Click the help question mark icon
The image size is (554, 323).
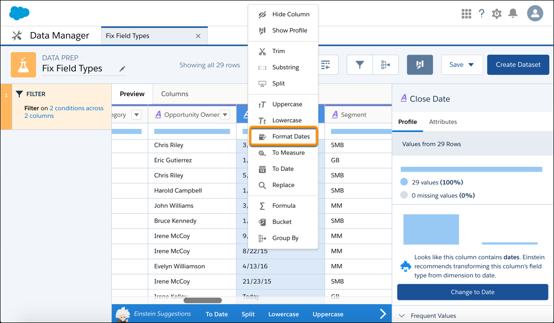click(x=482, y=14)
